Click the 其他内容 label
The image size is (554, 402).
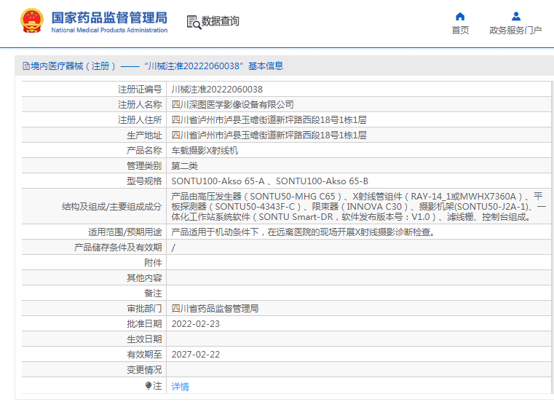click(144, 278)
